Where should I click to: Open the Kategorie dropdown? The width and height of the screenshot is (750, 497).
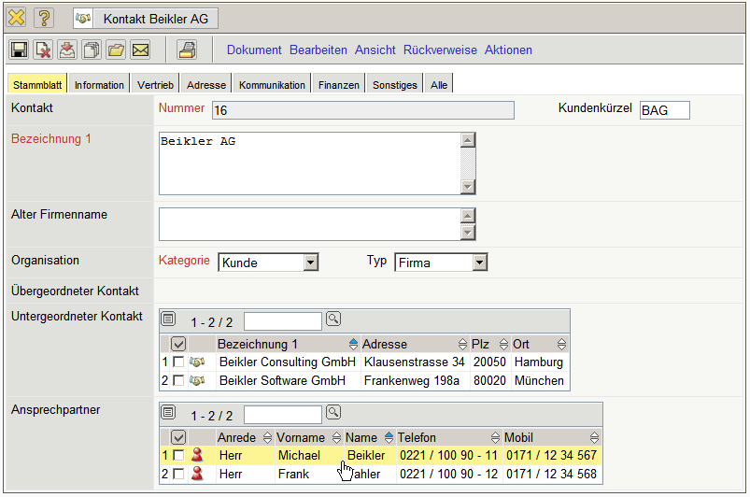(x=311, y=263)
